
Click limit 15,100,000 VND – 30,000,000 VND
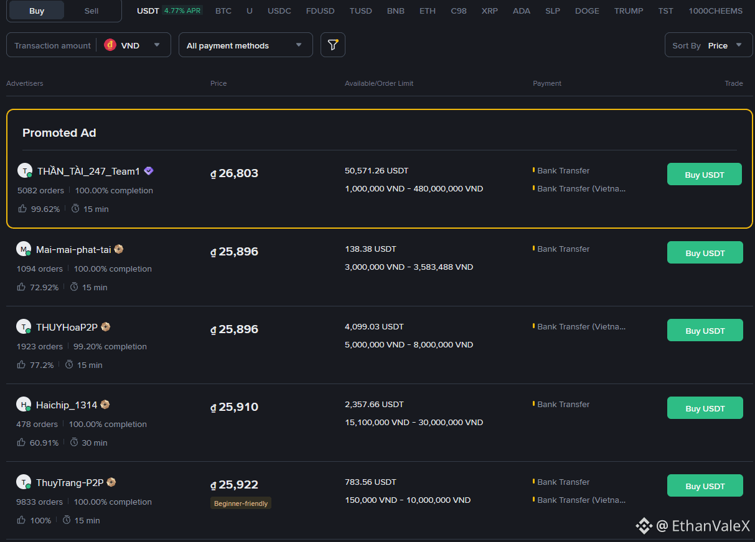tap(414, 422)
